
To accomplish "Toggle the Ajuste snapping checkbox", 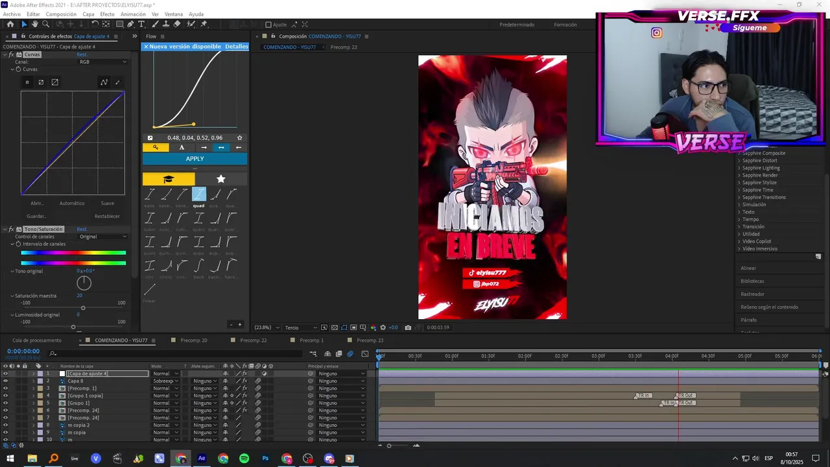I will coord(268,25).
